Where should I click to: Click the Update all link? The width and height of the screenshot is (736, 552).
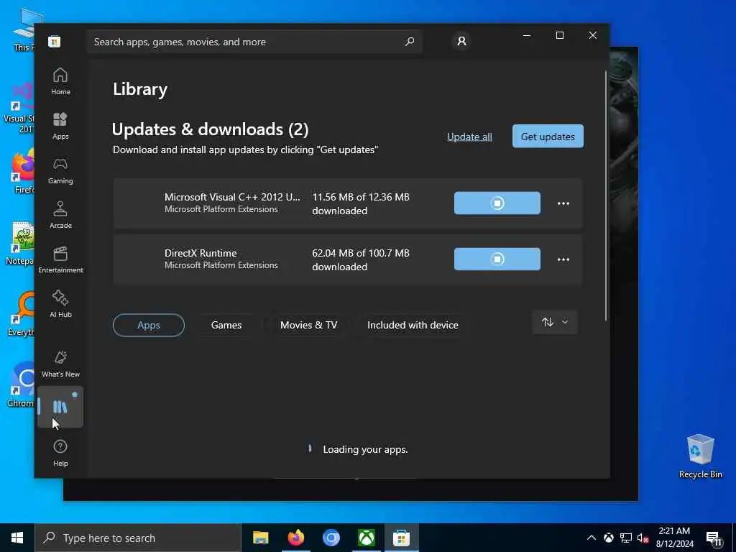pos(469,137)
